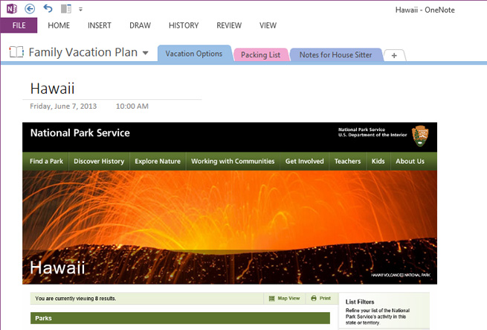The width and height of the screenshot is (487, 330).
Task: Click the Get Involved nav link
Action: pos(304,161)
